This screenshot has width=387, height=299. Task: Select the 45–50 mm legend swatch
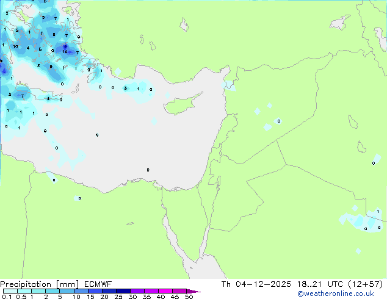pyautogui.click(x=179, y=291)
